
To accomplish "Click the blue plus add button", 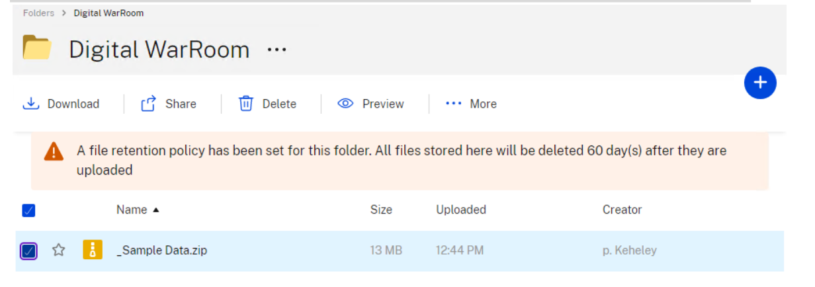I will 760,83.
